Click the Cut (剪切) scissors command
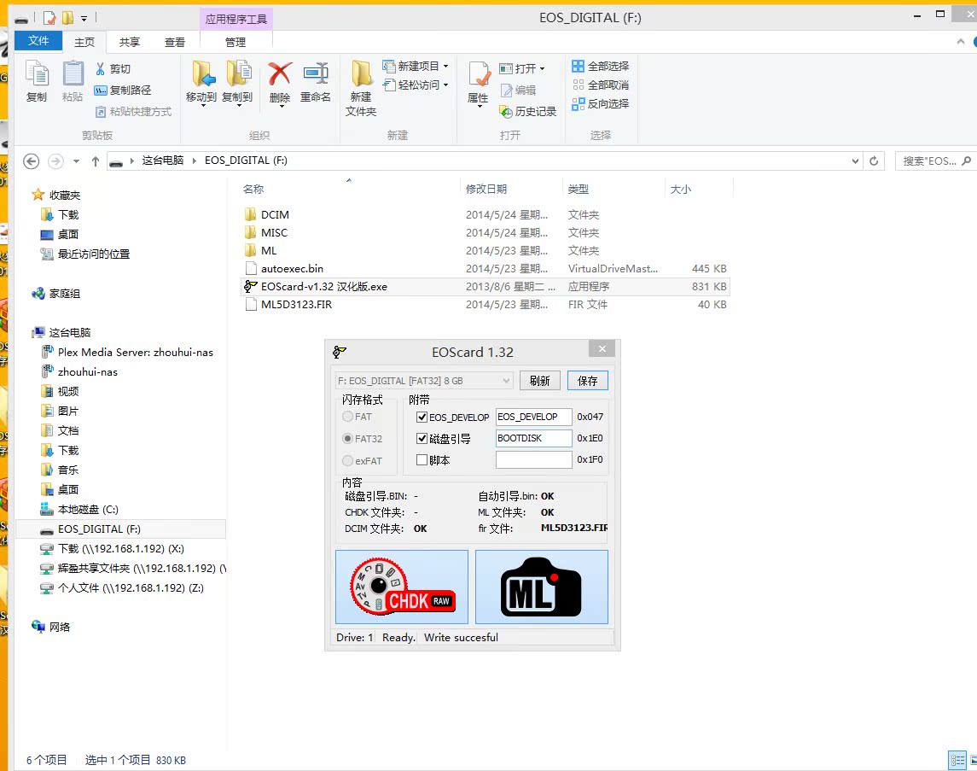977x771 pixels. point(113,68)
